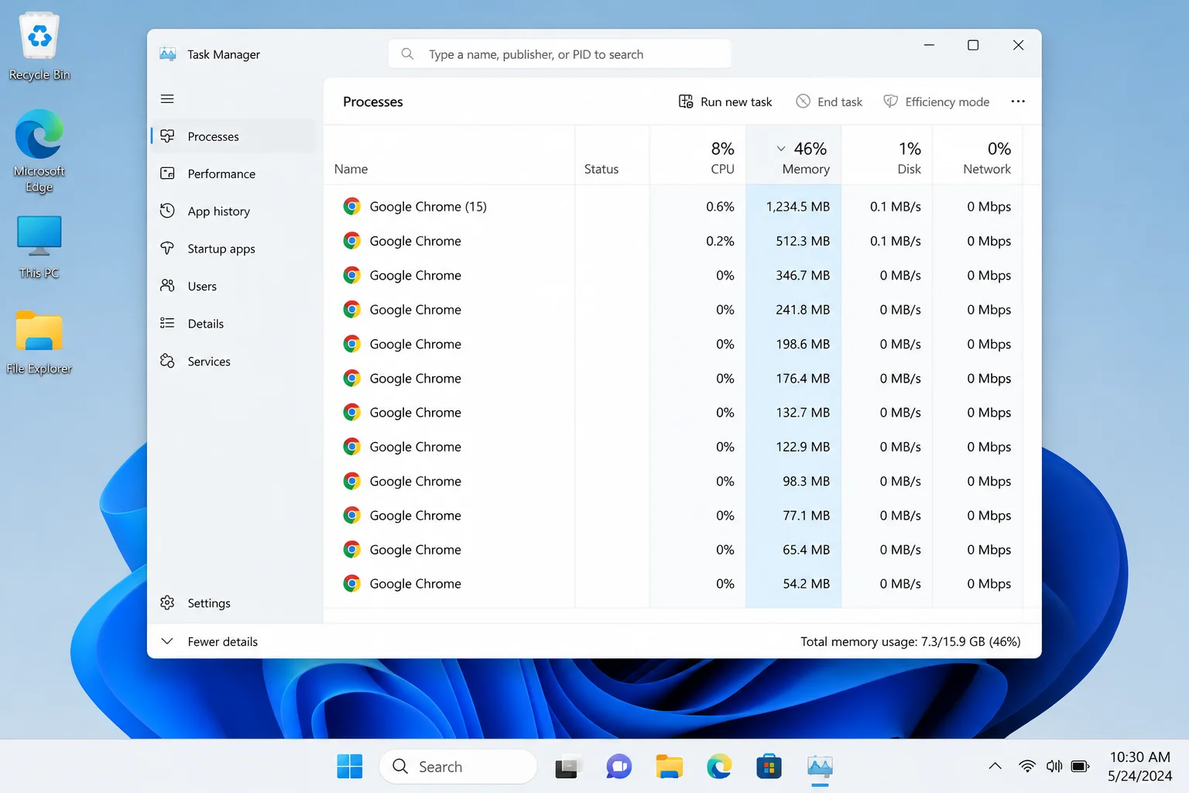Image resolution: width=1189 pixels, height=793 pixels.
Task: Click Chrome icon in 176.4 MB row
Action: point(351,378)
